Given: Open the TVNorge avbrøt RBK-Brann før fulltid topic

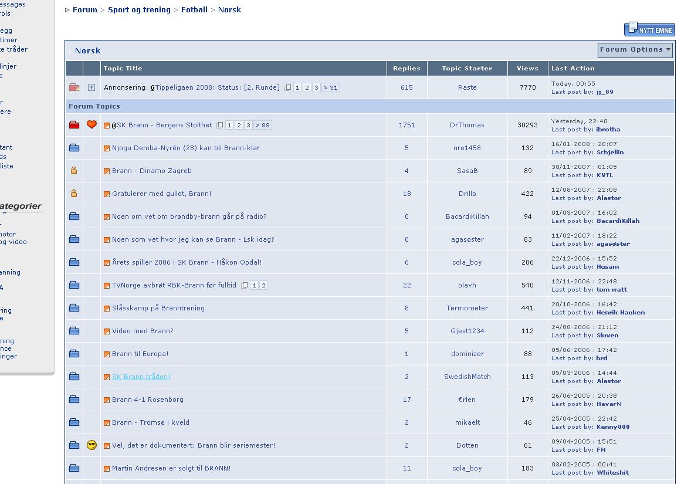Looking at the screenshot, I should (x=174, y=285).
